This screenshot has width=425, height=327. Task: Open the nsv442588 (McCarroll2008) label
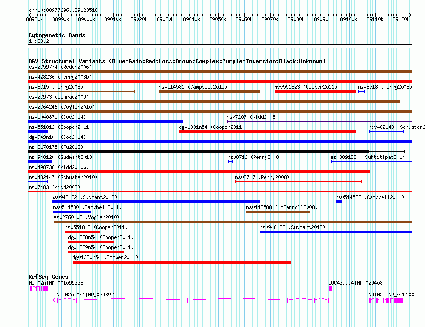point(282,207)
